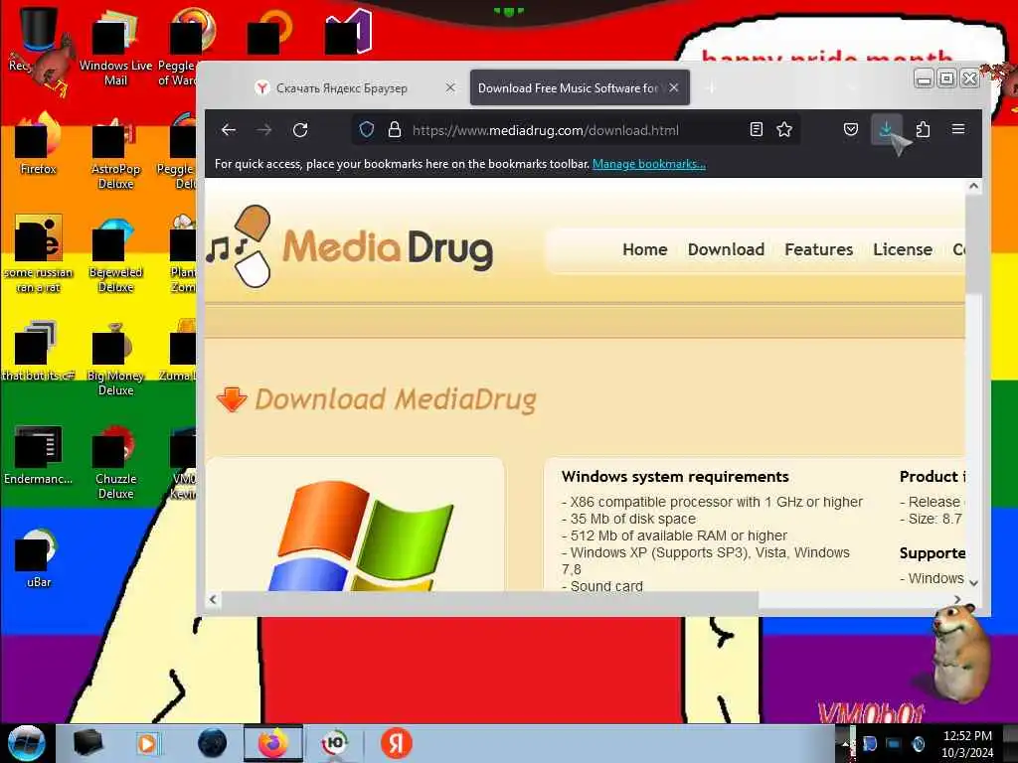Image resolution: width=1018 pixels, height=763 pixels.
Task: Click the horizontal scrollbar thumb
Action: (490, 600)
